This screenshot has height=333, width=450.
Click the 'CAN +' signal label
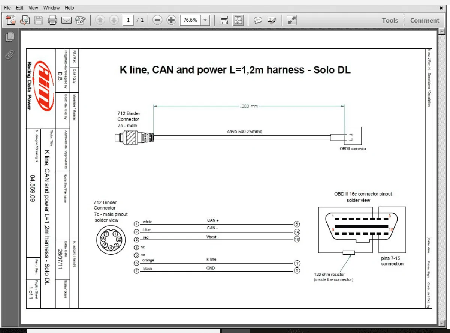pyautogui.click(x=213, y=220)
